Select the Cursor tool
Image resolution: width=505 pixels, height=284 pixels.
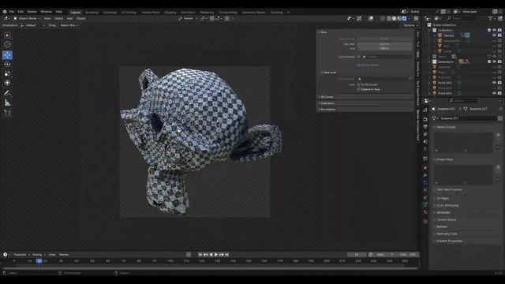coord(7,45)
